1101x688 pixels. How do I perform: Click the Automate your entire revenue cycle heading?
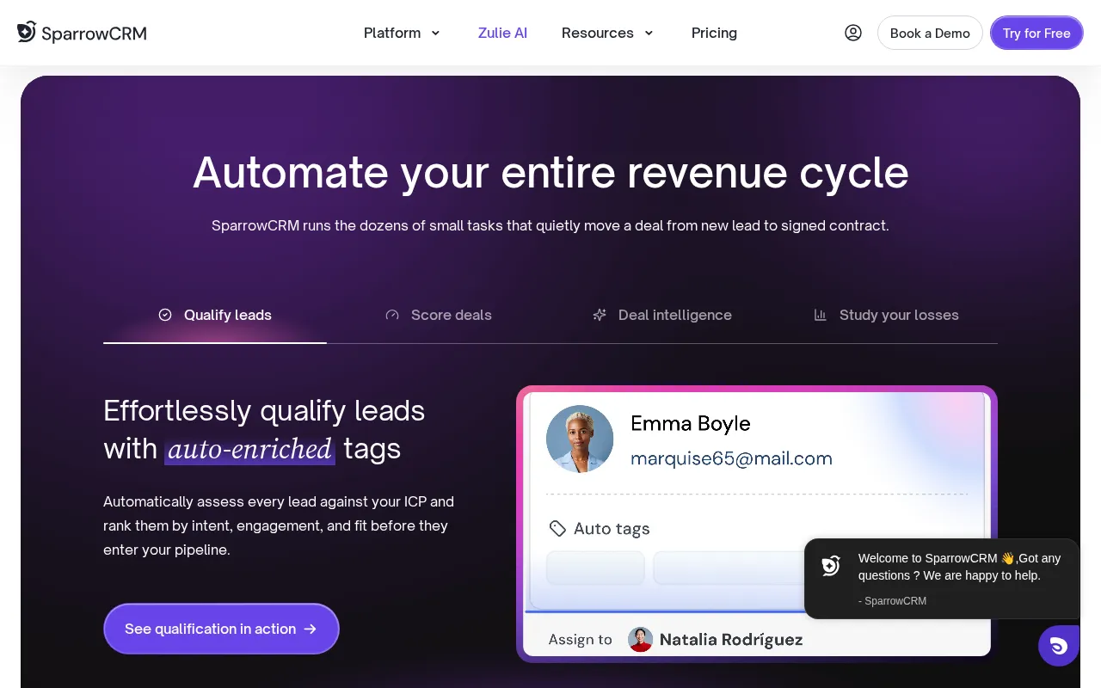(550, 172)
